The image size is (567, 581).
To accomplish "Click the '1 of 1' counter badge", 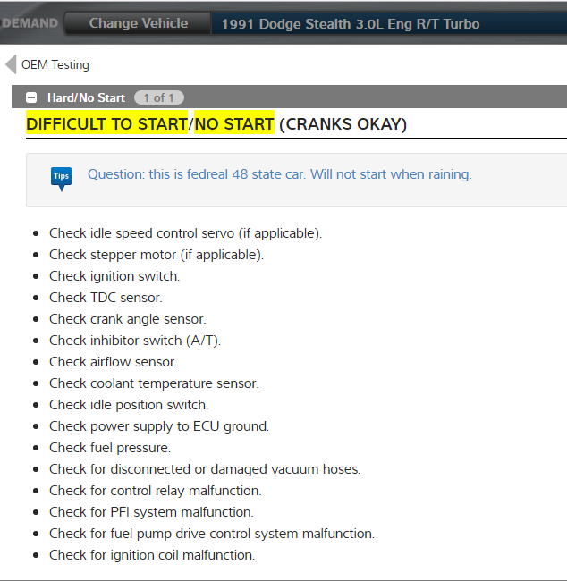I will pyautogui.click(x=159, y=97).
